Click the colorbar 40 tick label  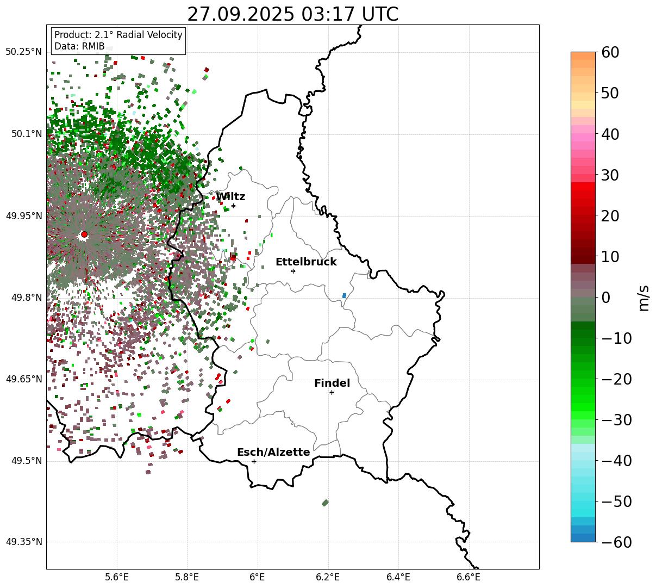[x=611, y=134]
